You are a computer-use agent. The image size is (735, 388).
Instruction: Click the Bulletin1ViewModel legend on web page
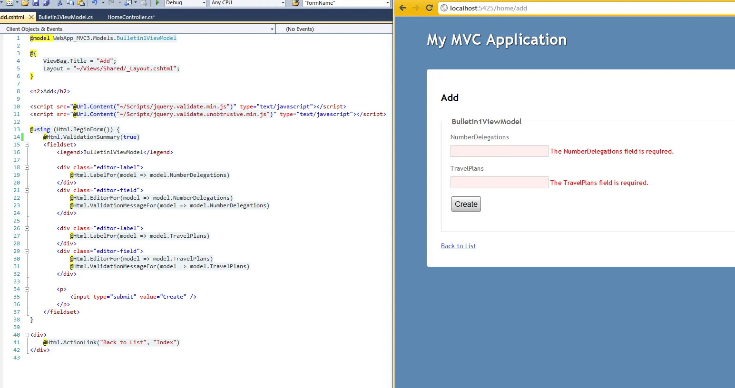[486, 122]
